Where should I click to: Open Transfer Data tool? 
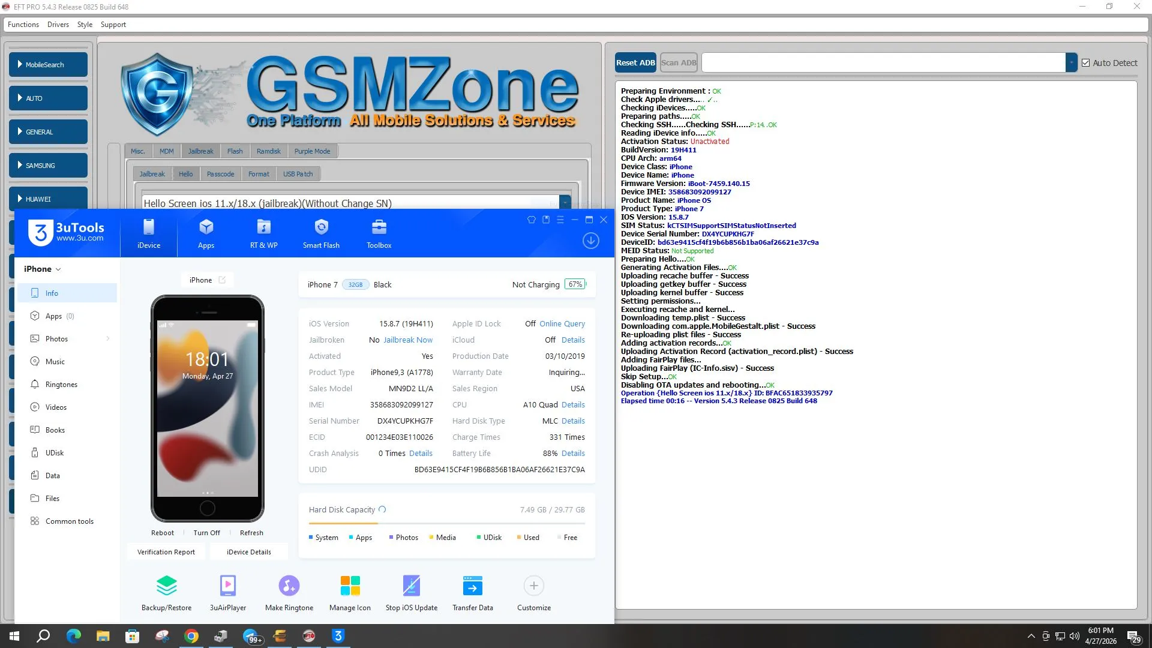pyautogui.click(x=473, y=586)
